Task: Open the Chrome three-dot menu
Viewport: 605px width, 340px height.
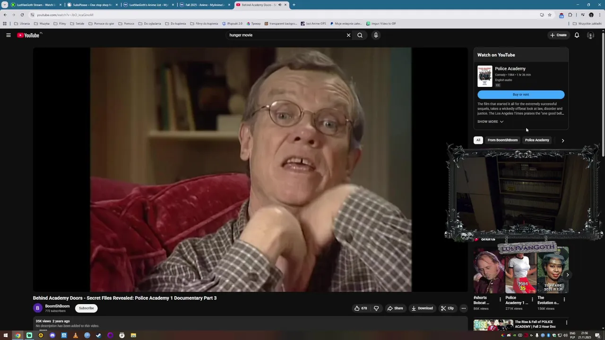Action: coord(600,15)
